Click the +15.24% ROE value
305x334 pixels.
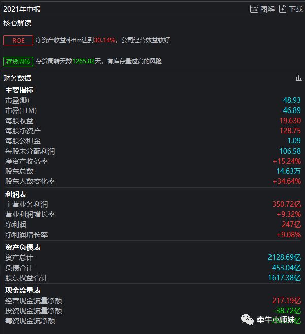pyautogui.click(x=287, y=161)
